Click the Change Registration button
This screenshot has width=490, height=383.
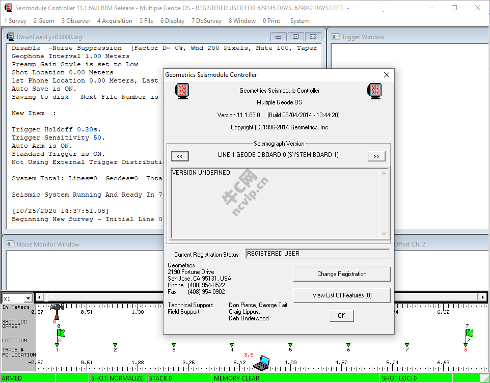[x=342, y=274]
